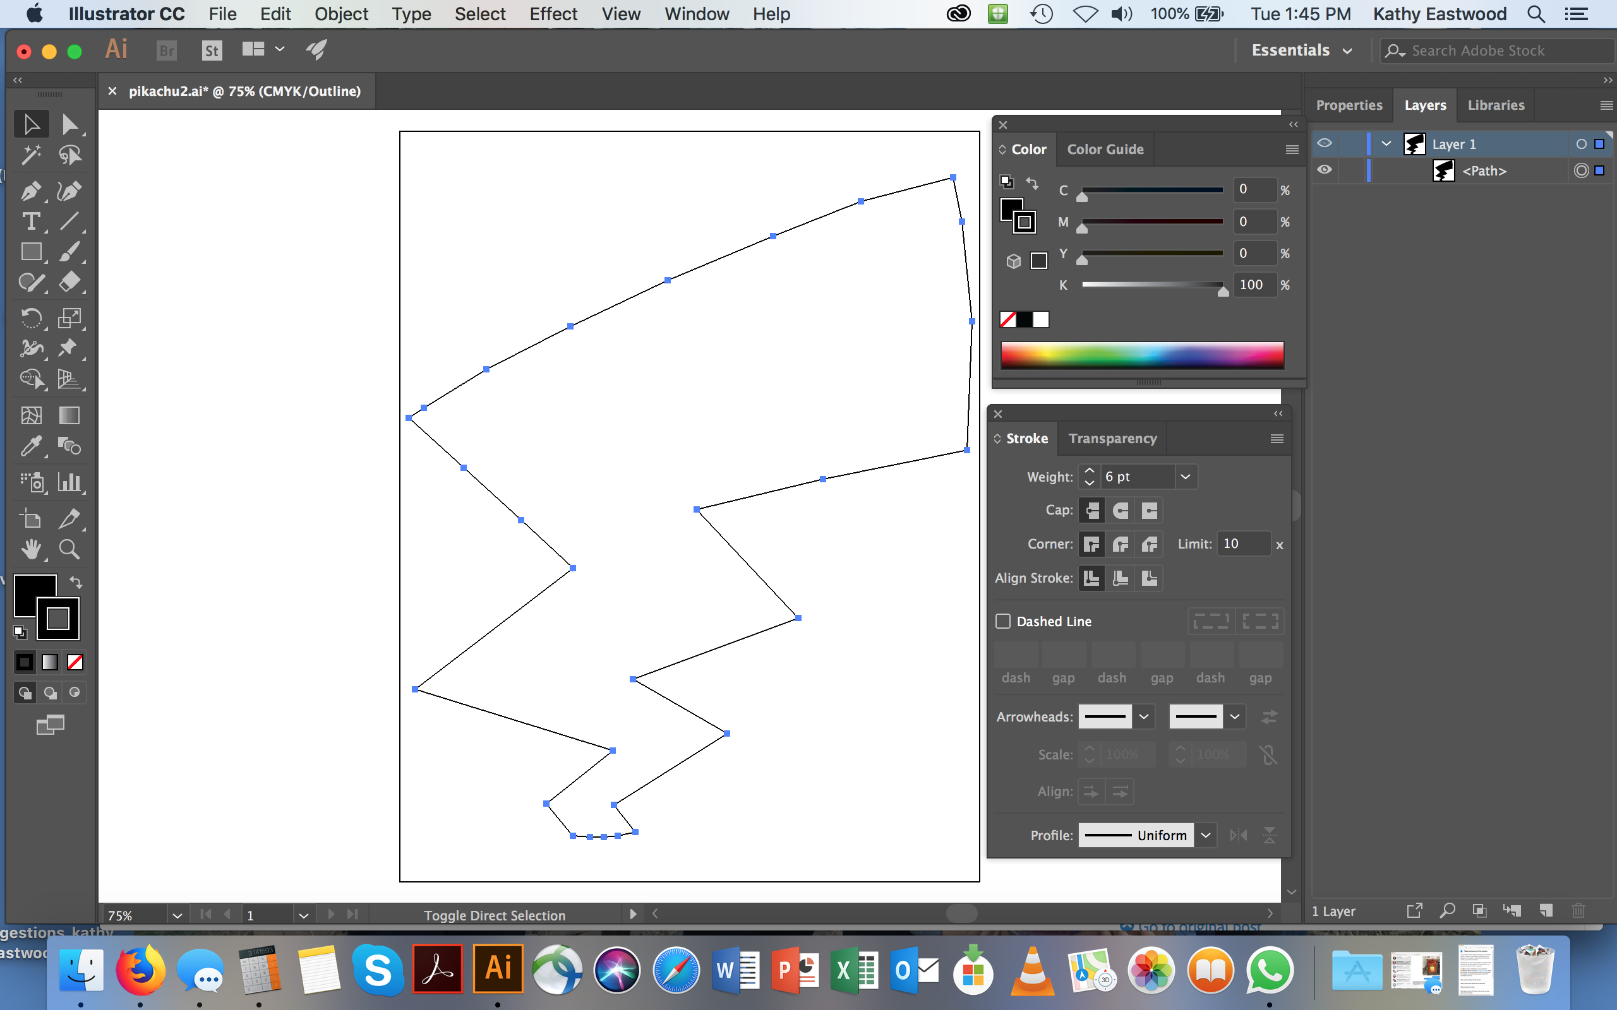Image resolution: width=1617 pixels, height=1010 pixels.
Task: Click the miter Limit input field
Action: point(1244,544)
